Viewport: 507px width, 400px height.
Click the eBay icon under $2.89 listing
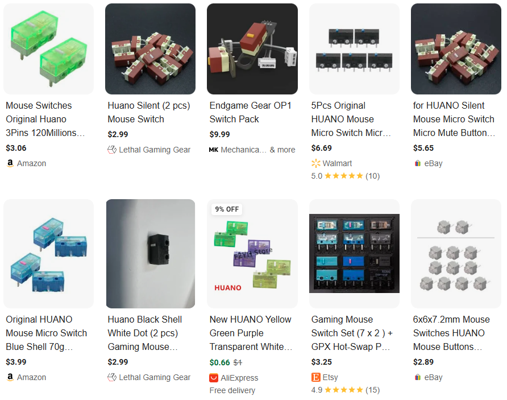[x=417, y=377]
